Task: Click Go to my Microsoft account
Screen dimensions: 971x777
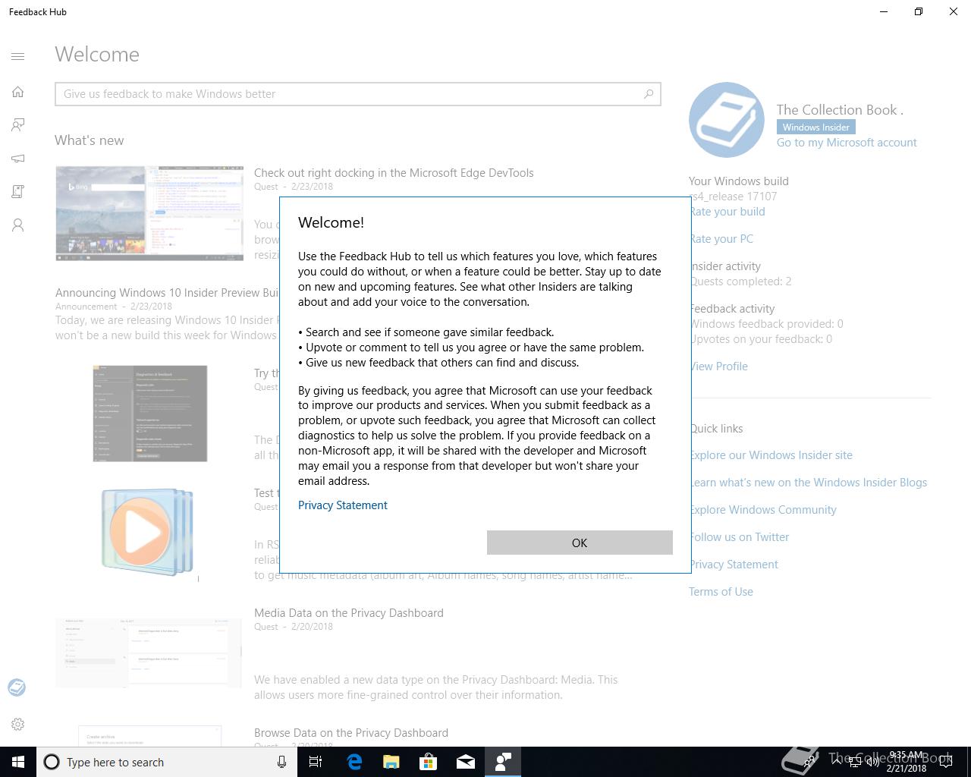Action: (847, 143)
